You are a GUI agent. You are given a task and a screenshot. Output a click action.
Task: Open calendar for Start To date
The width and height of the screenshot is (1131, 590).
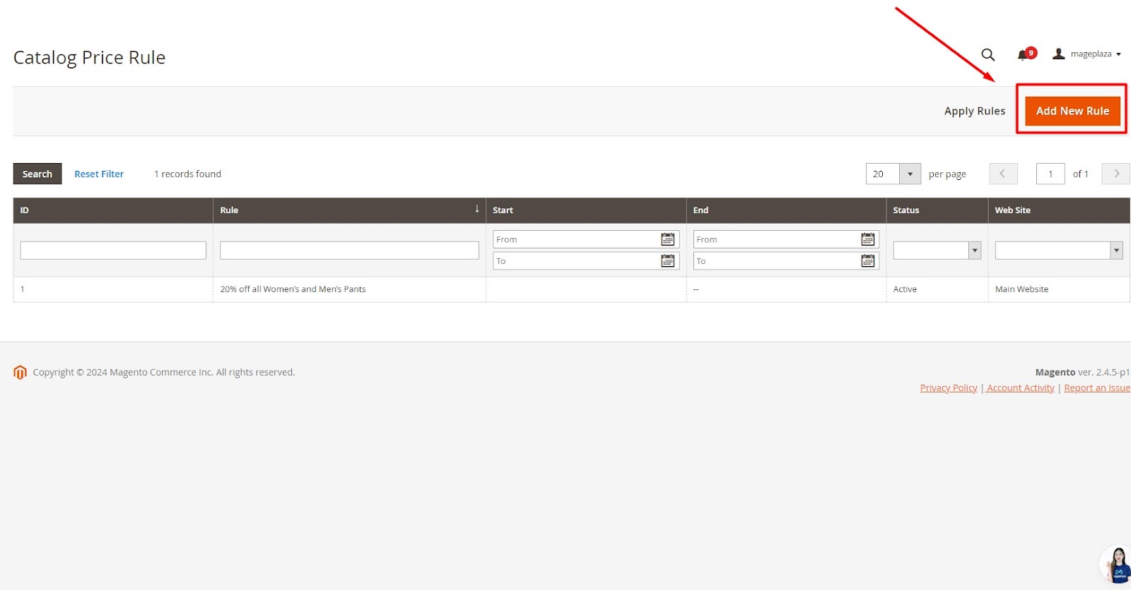tap(667, 261)
